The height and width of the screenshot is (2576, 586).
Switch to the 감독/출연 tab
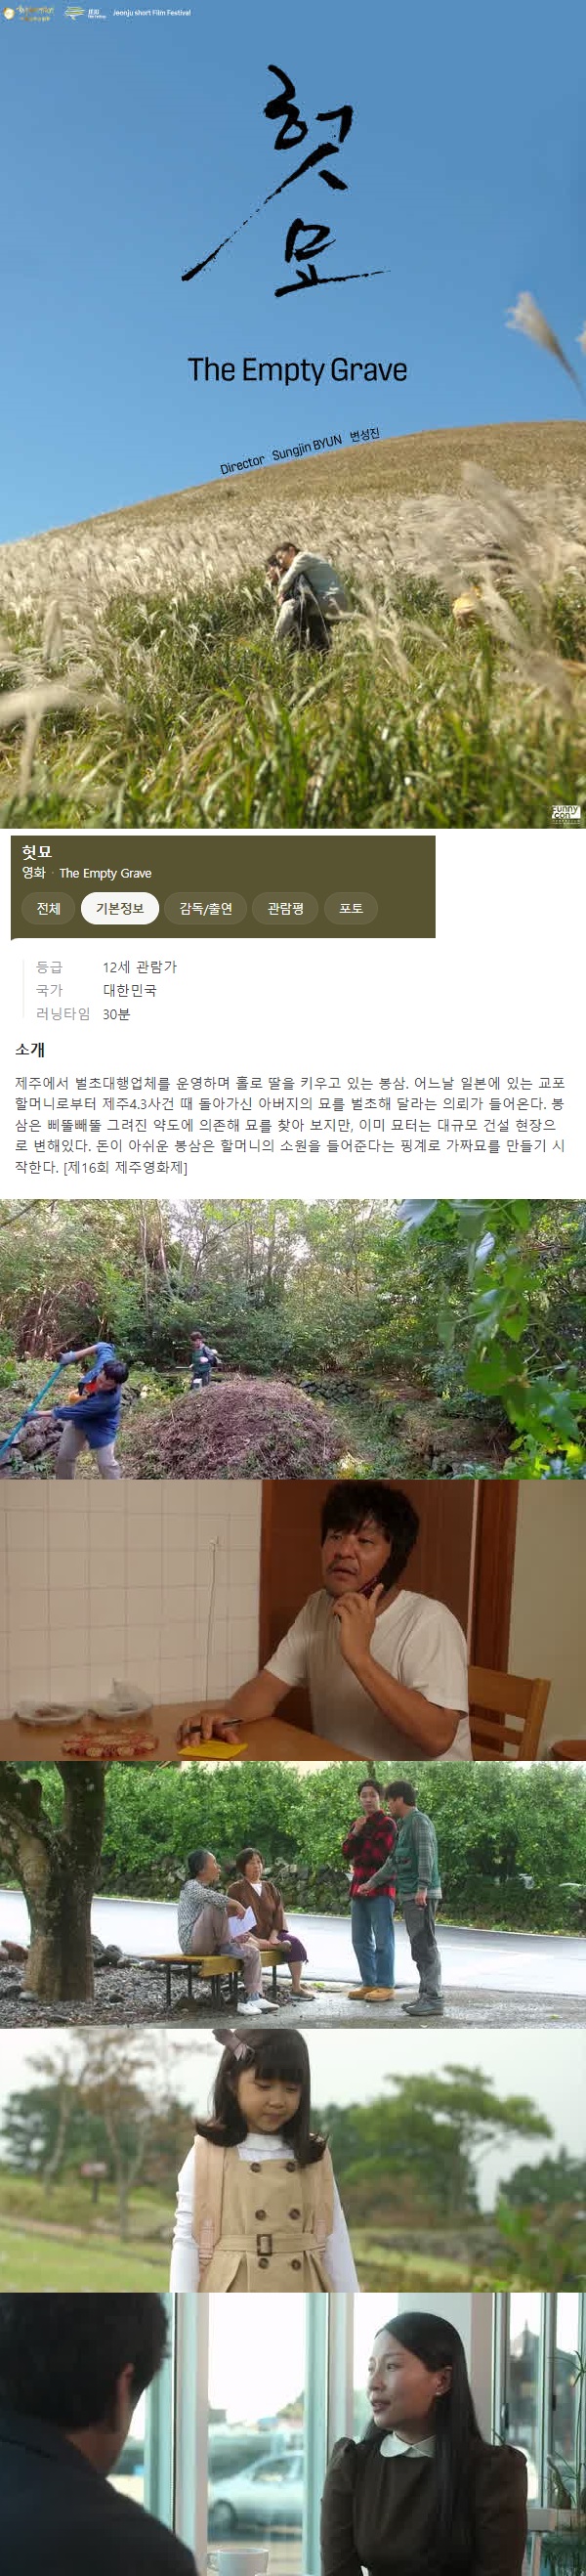pos(206,908)
